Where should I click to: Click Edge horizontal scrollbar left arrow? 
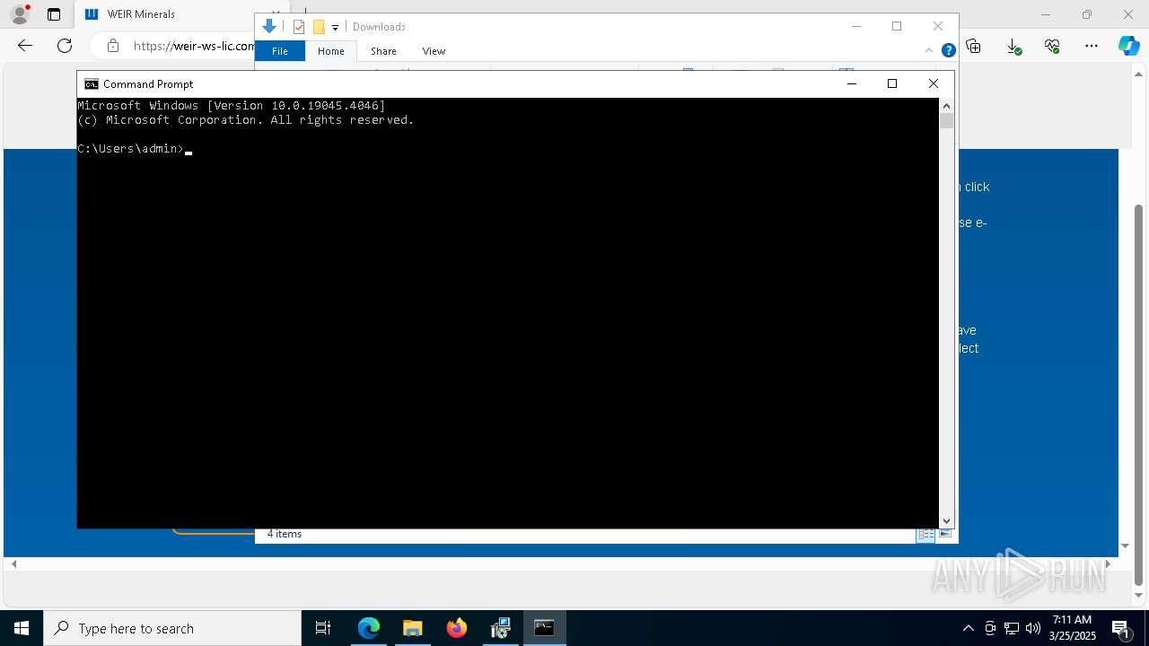click(13, 564)
